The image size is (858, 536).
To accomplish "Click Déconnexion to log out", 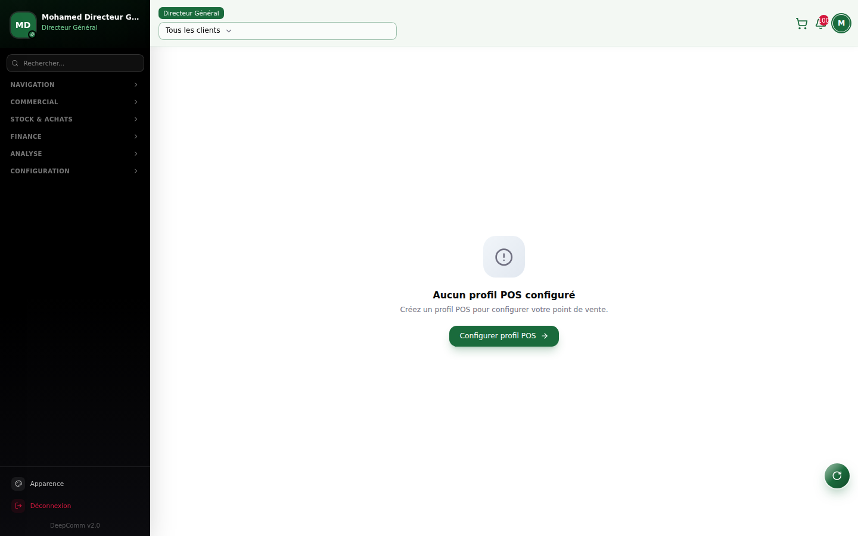I will (75, 506).
